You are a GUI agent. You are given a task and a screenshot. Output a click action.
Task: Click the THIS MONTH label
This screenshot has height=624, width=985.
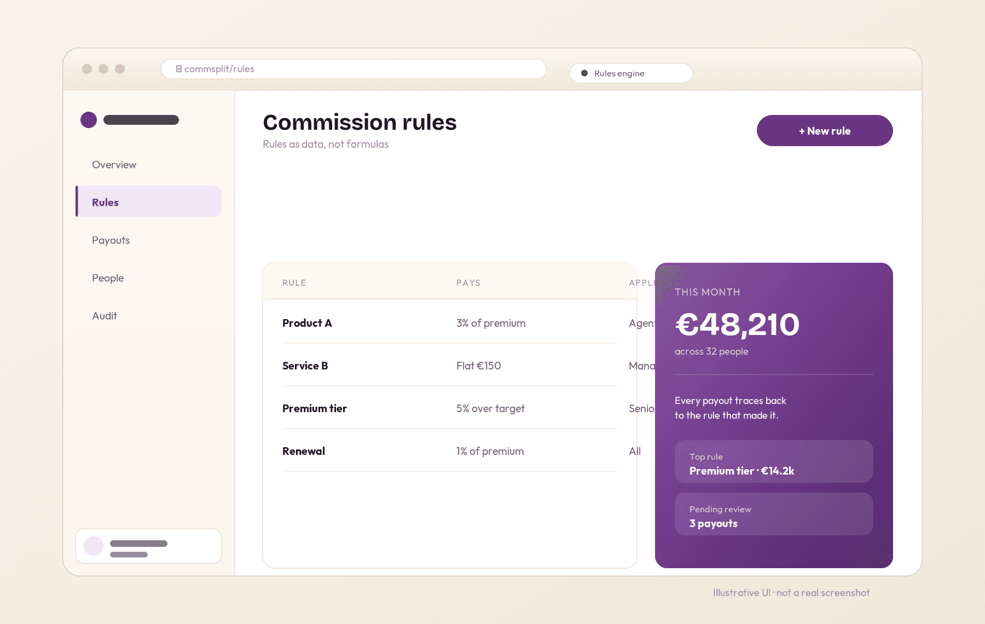(x=708, y=292)
